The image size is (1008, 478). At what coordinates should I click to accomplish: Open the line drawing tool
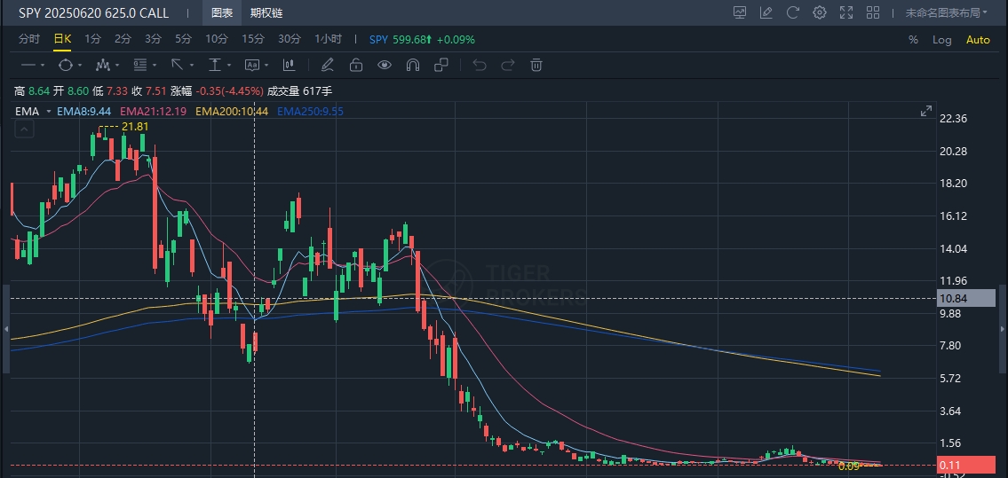28,65
